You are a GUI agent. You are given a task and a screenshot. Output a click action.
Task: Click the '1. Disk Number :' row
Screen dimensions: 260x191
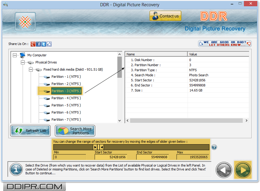[x=187, y=60]
